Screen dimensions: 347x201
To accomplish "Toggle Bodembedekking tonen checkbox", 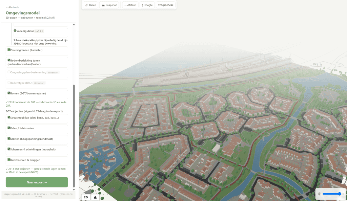I will (x=9, y=60).
